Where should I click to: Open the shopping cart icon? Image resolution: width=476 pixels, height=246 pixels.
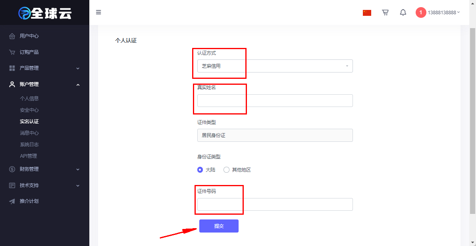click(x=385, y=12)
